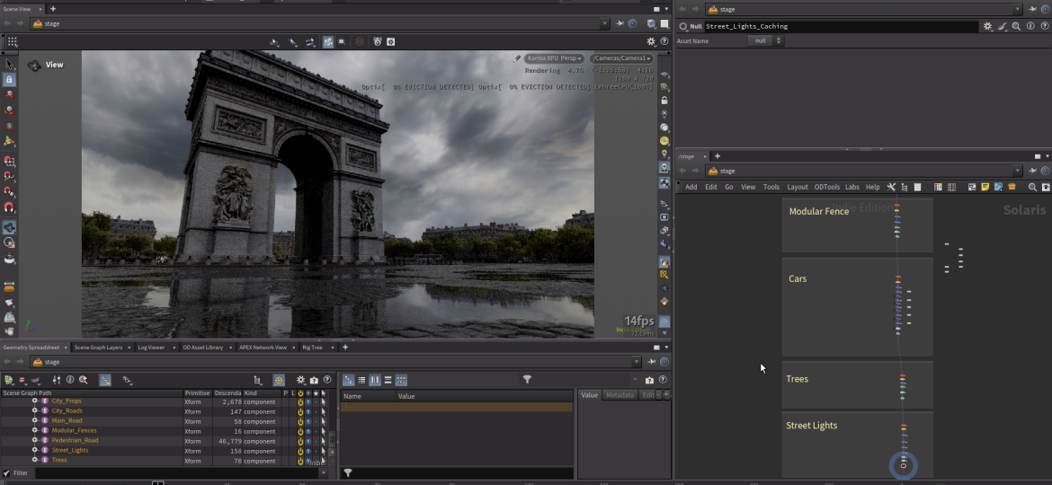This screenshot has height=485, width=1052.
Task: Open the Layout menu in network editor
Action: 798,187
